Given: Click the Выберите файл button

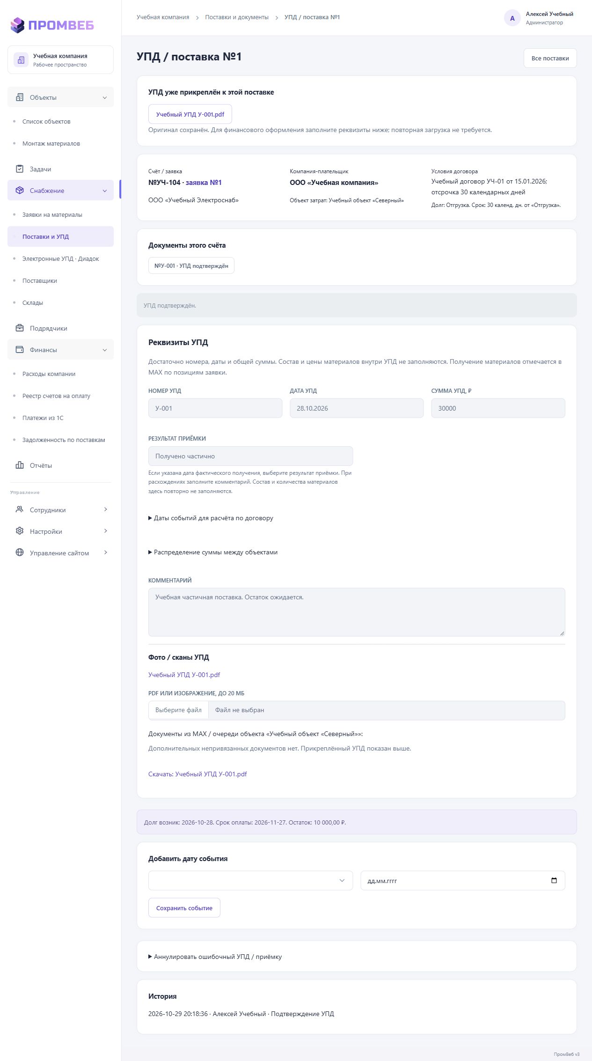Looking at the screenshot, I should [178, 710].
